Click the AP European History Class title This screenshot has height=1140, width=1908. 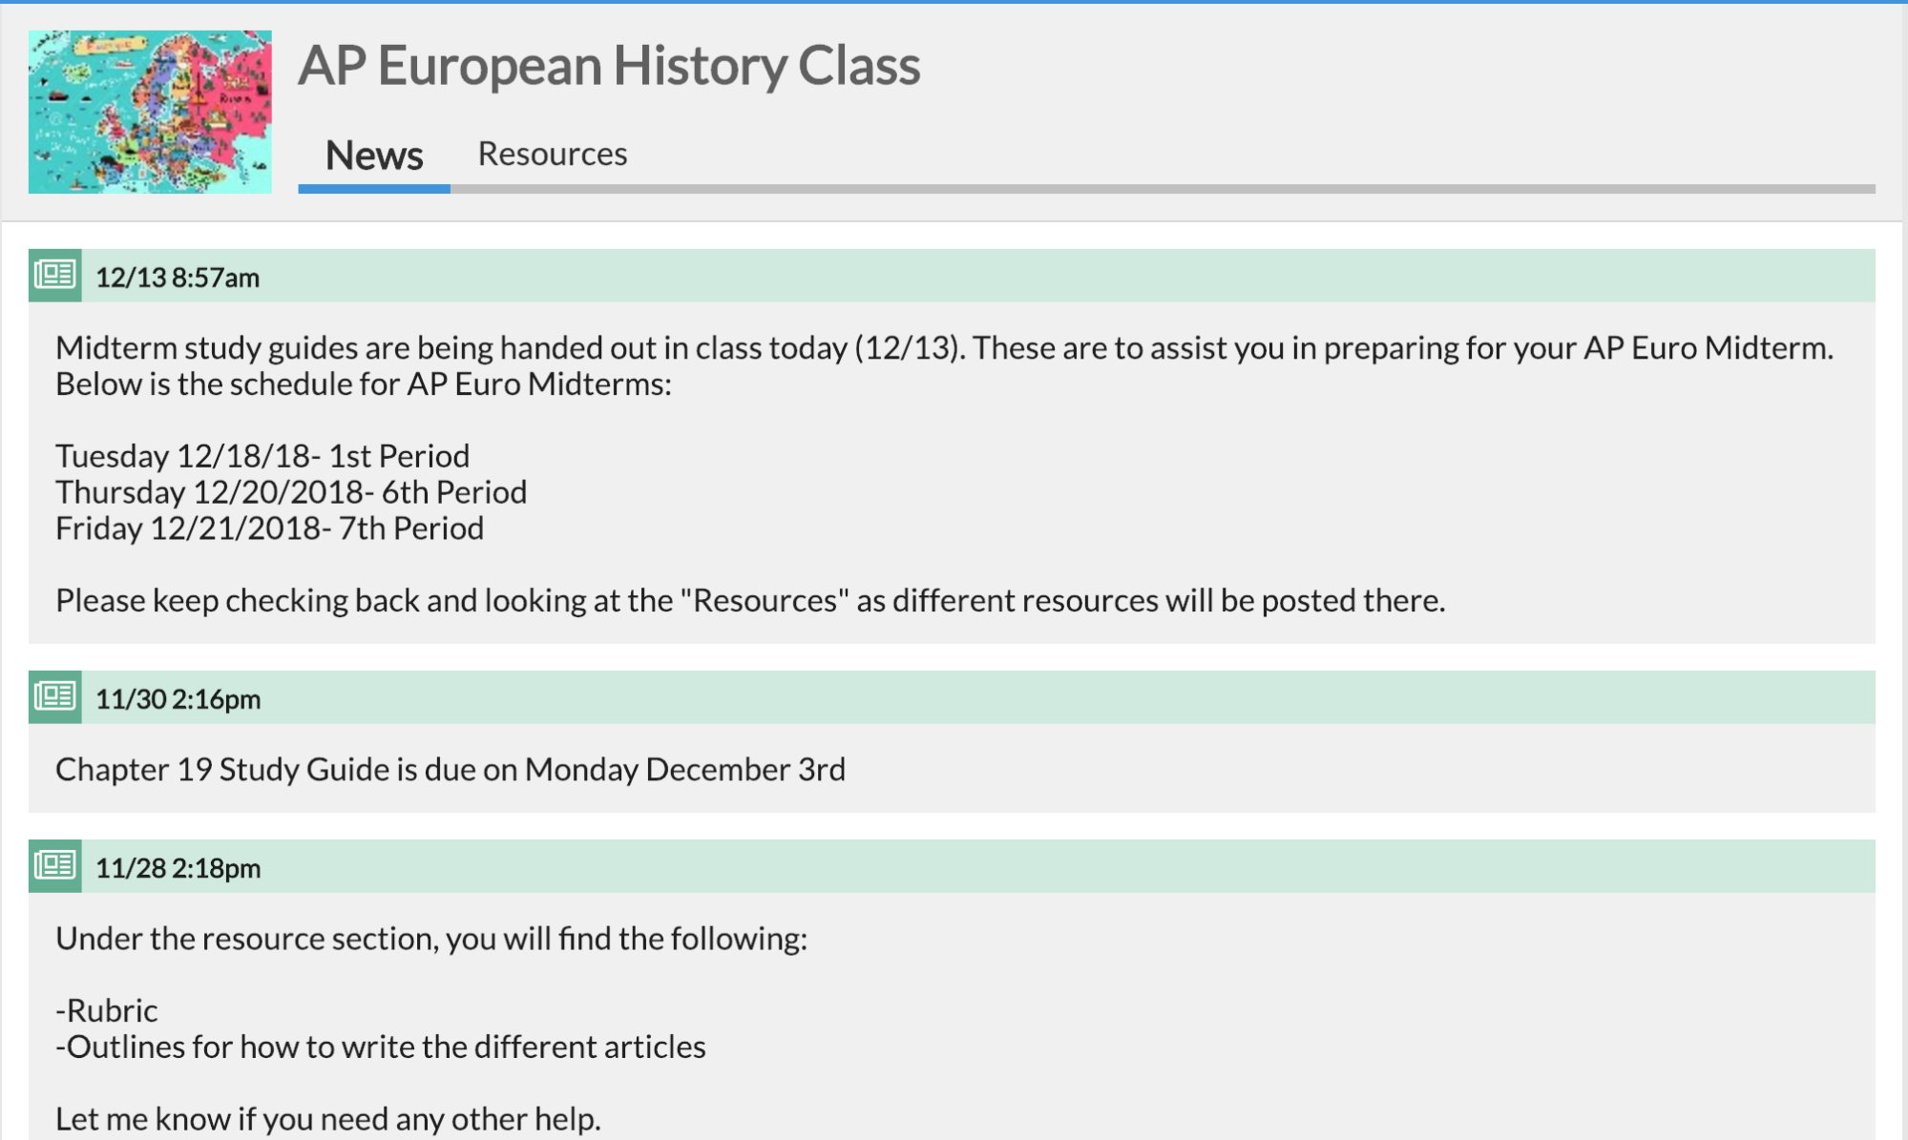point(609,65)
